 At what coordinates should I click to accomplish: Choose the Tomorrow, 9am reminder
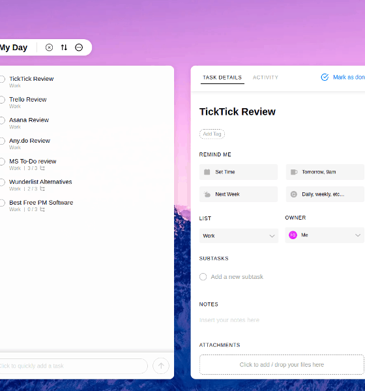tap(325, 172)
